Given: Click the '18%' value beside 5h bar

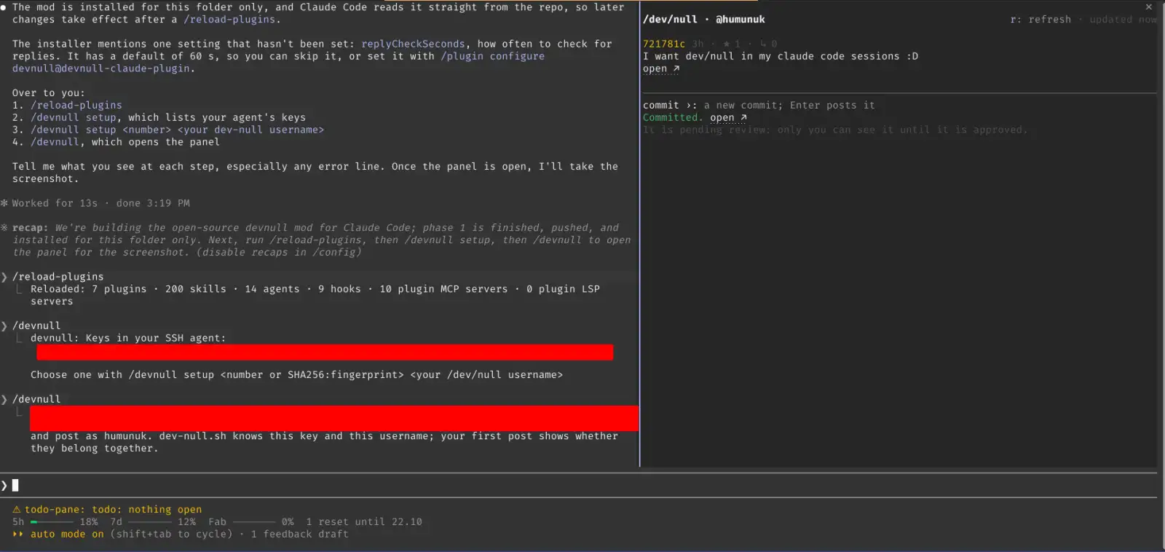Looking at the screenshot, I should point(89,522).
